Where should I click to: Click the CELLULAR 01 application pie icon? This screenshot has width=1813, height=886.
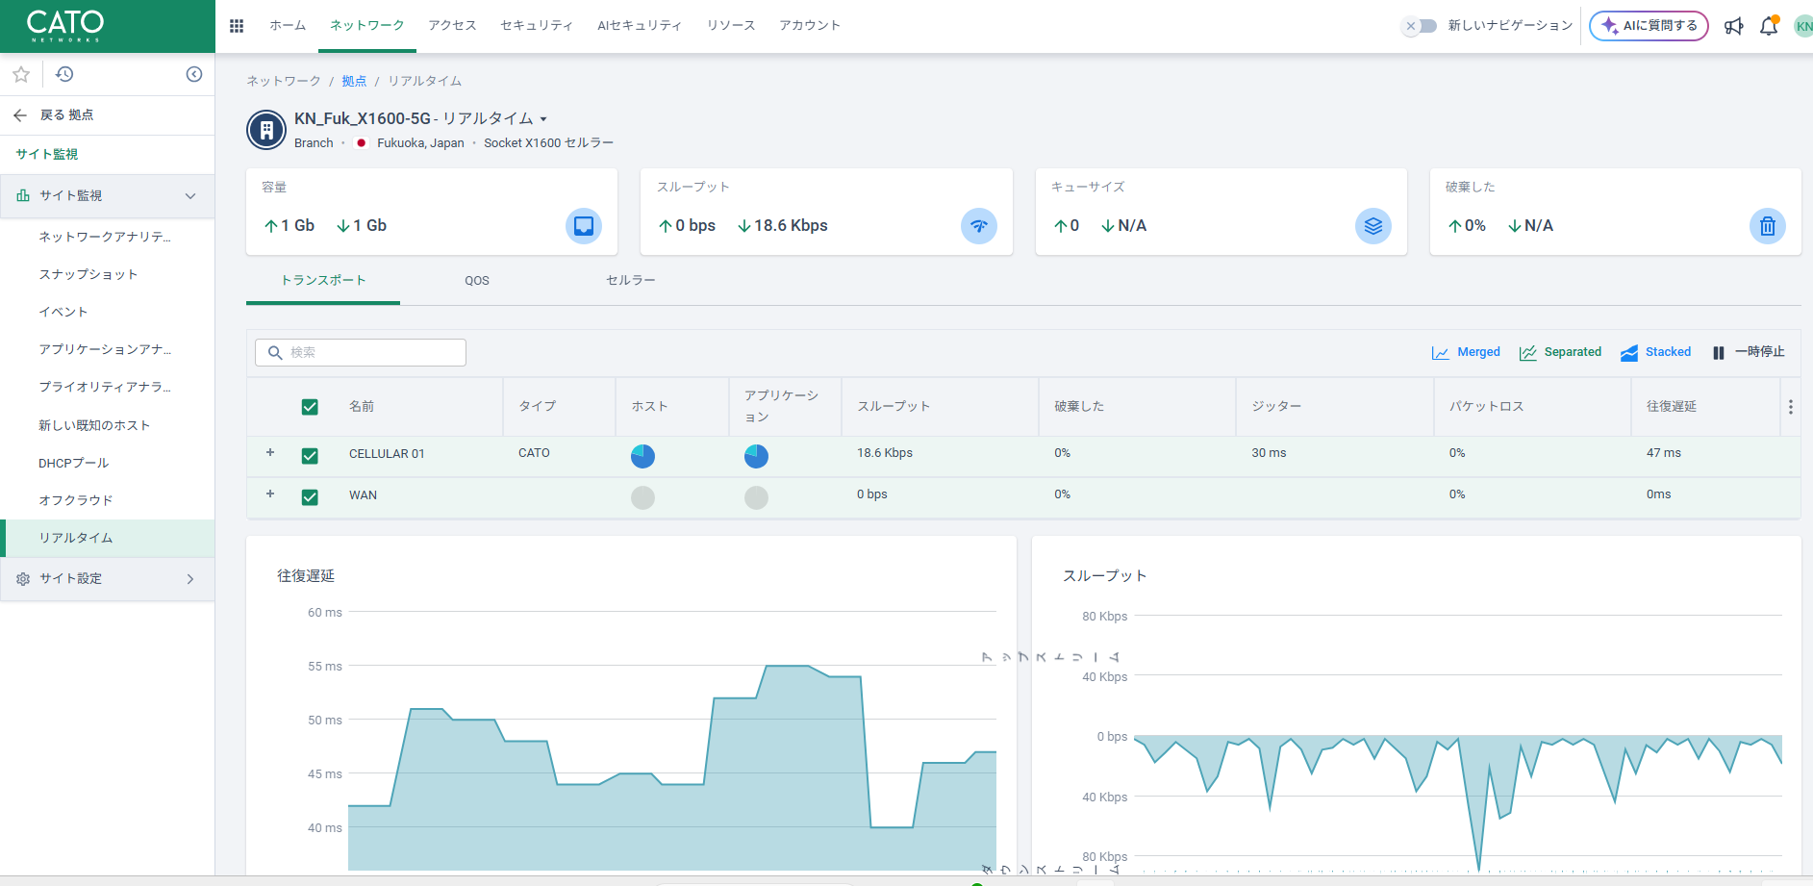click(x=756, y=456)
